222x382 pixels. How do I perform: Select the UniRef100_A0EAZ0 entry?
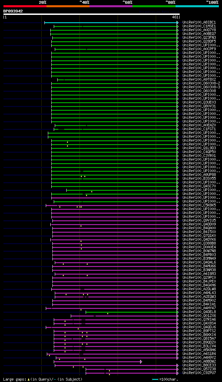(199, 125)
